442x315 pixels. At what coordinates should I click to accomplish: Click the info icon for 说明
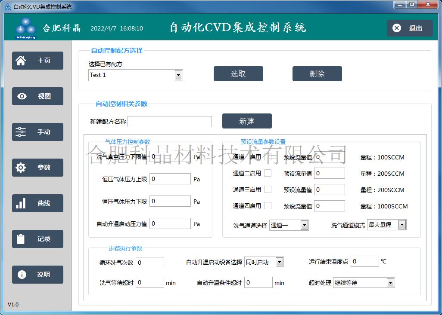point(22,275)
